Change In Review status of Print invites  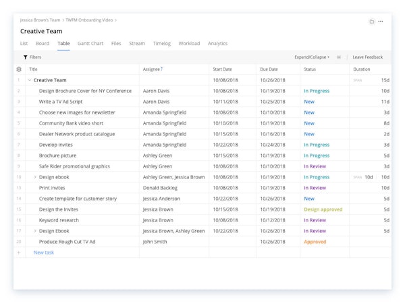coord(315,188)
